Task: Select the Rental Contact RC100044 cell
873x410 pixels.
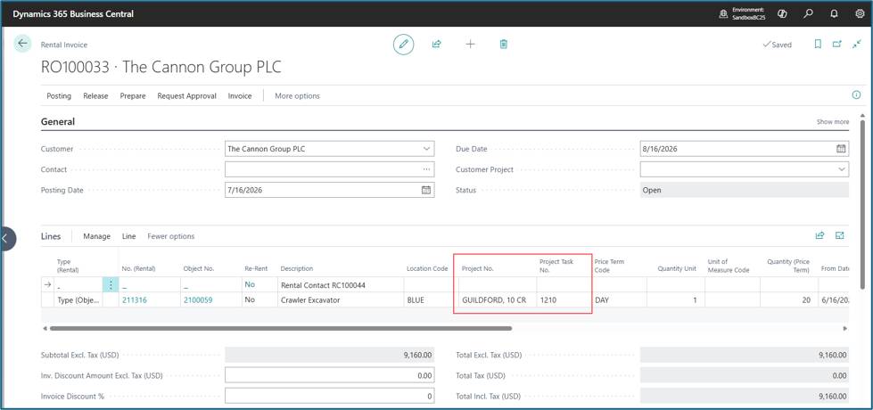Action: coord(340,285)
